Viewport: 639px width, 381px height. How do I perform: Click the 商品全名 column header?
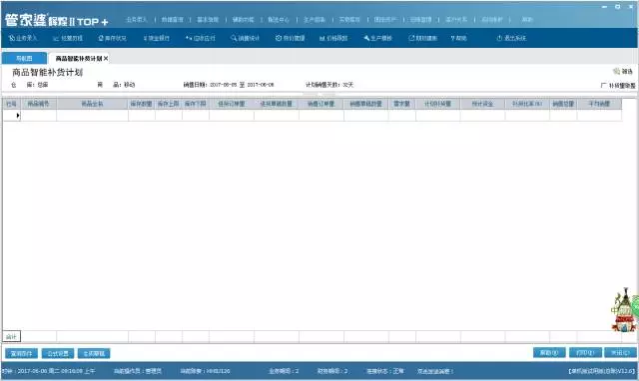92,104
